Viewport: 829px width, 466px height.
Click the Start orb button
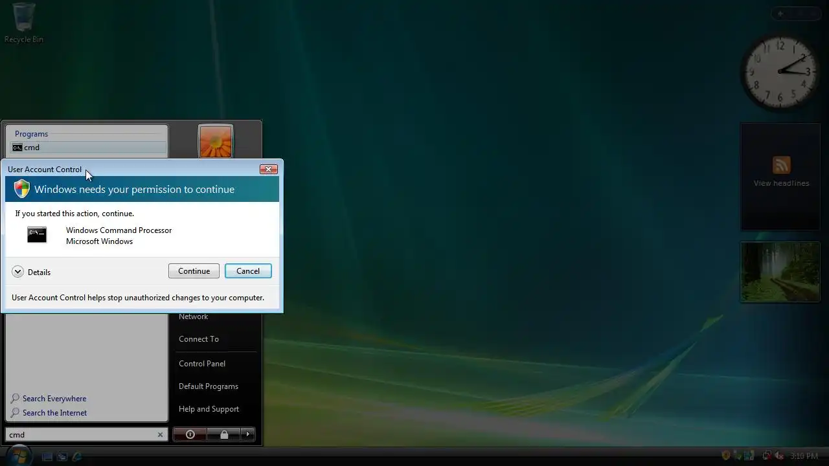point(18,455)
